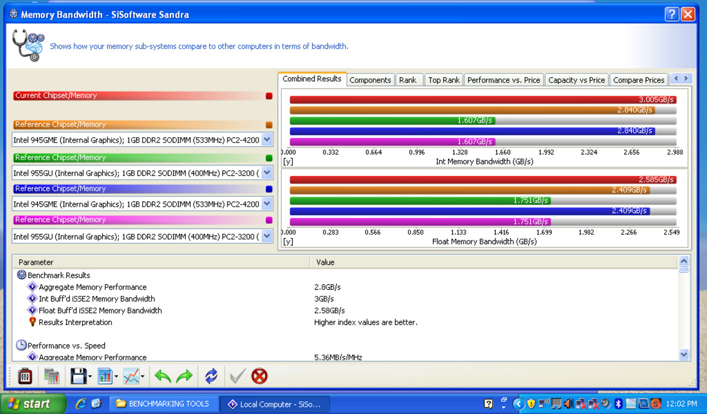Screen dimensions: 707x414
Task: Select the Performance vs. Price tab
Action: coord(504,80)
